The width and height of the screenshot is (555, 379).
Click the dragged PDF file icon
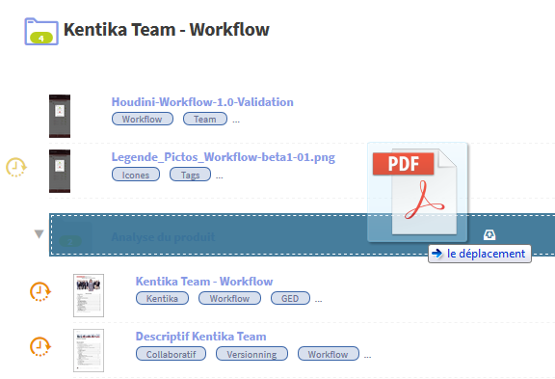point(417,192)
